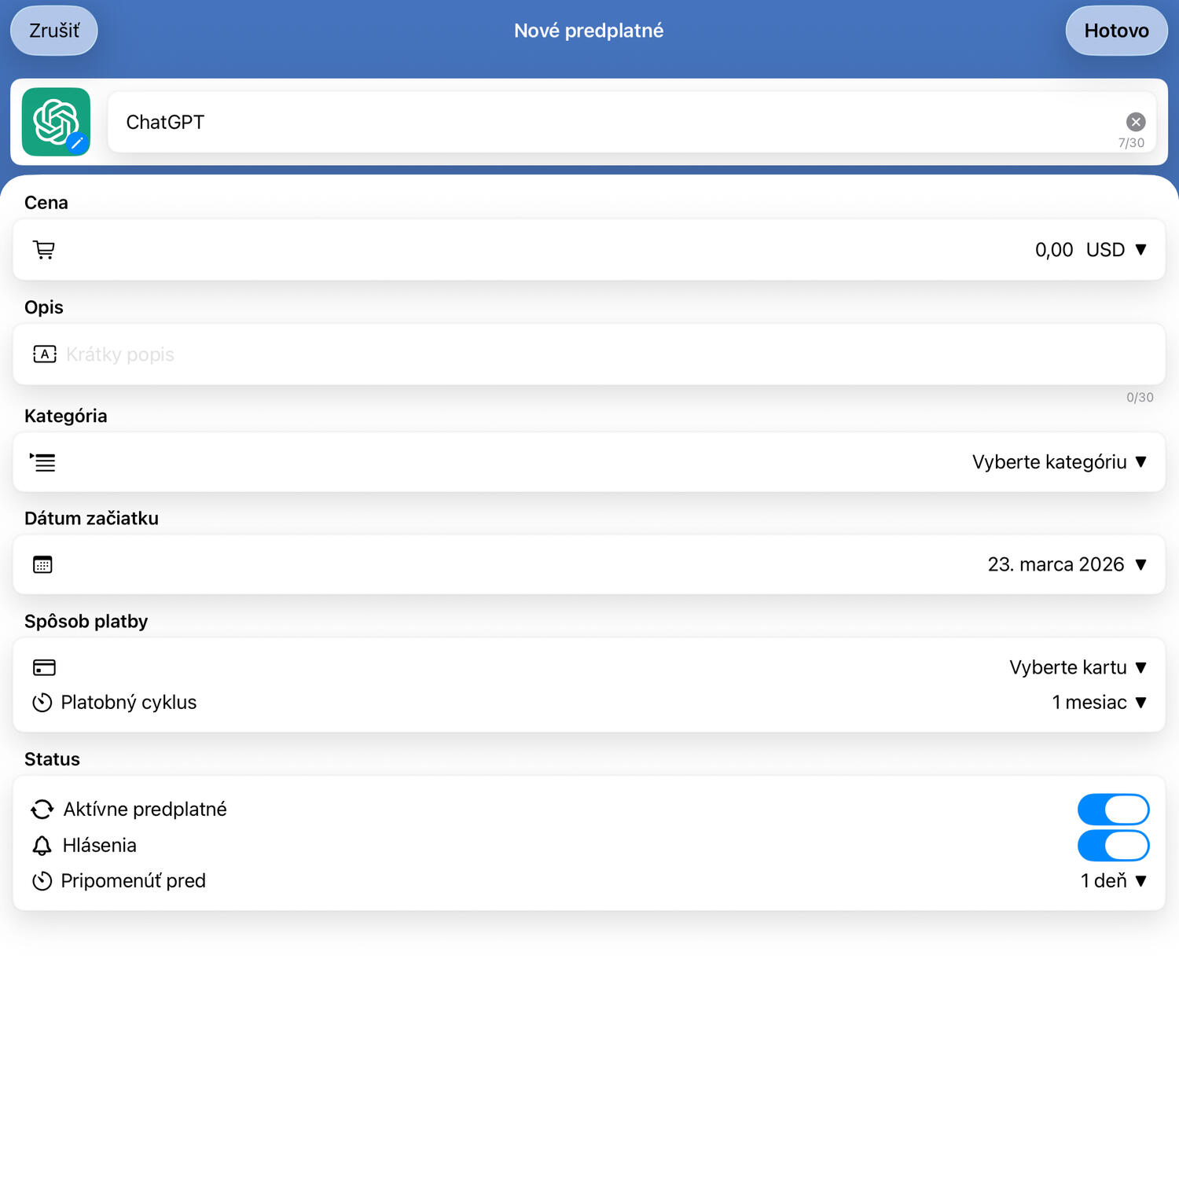Click the bell icon beside Hlásenia

(x=42, y=846)
